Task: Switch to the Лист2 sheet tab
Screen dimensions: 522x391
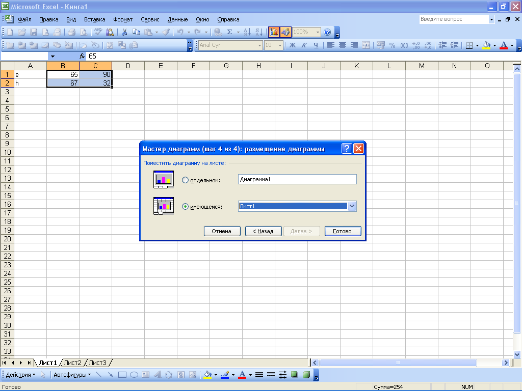Action: tap(72, 363)
